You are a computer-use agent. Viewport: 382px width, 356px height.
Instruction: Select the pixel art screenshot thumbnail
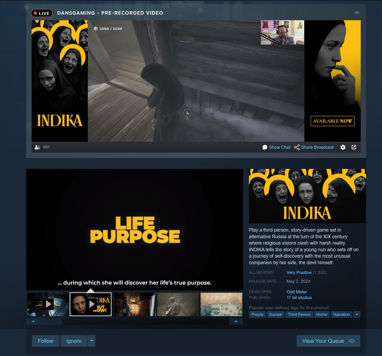(221, 304)
